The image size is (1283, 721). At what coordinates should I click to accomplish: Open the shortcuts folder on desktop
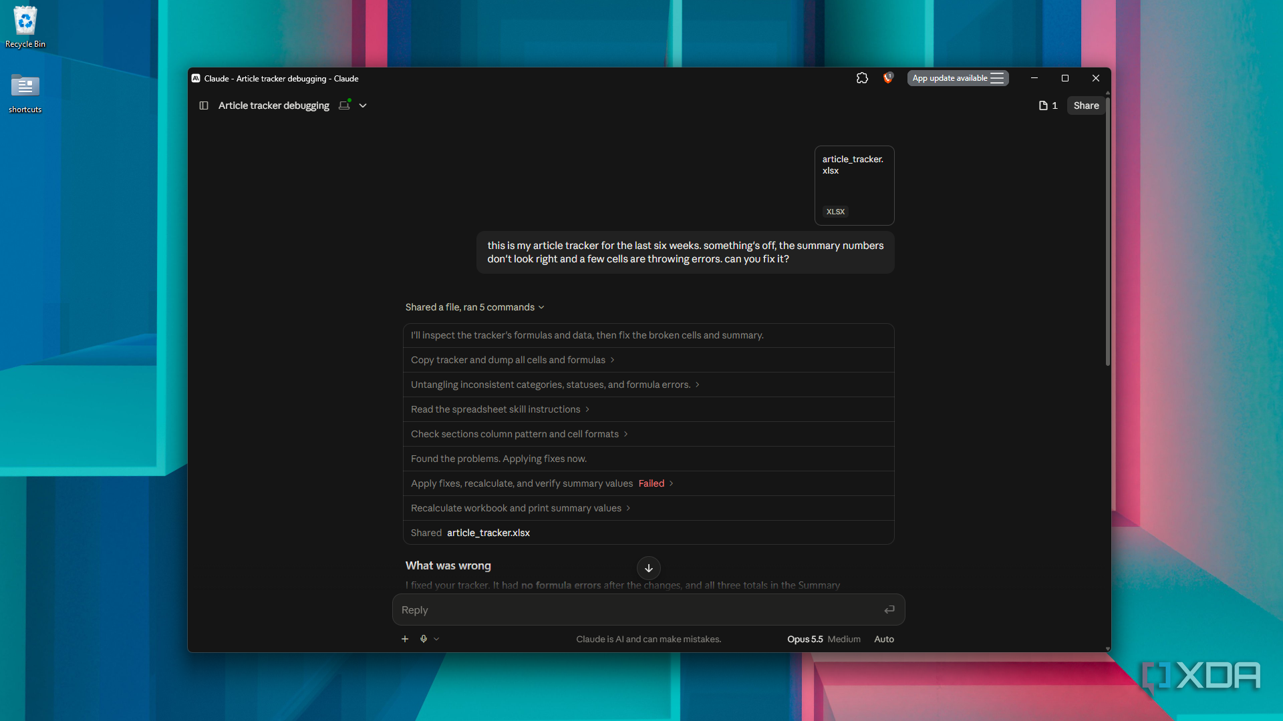click(x=25, y=93)
